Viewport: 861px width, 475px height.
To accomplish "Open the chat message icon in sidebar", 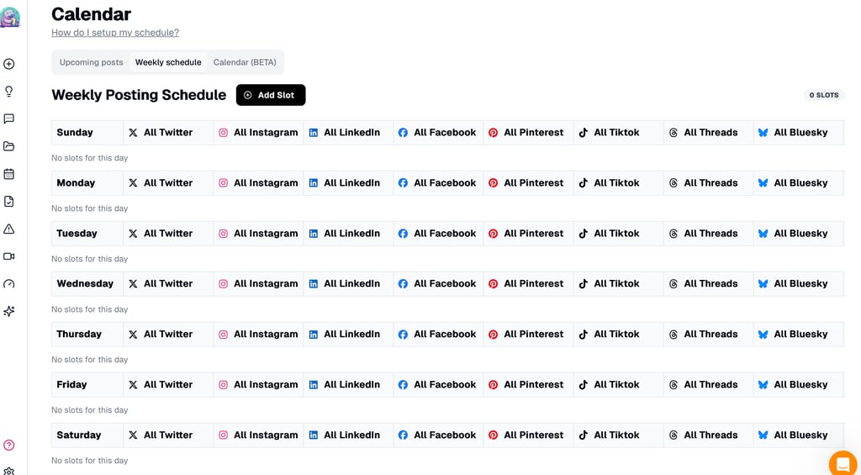I will (9, 119).
